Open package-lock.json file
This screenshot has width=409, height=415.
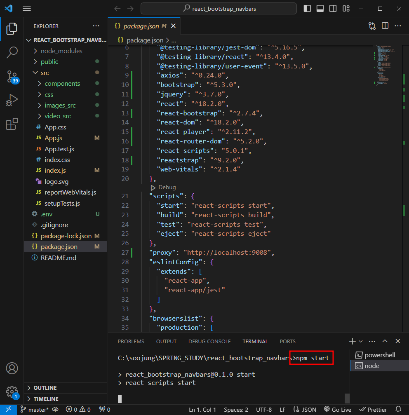(x=66, y=236)
